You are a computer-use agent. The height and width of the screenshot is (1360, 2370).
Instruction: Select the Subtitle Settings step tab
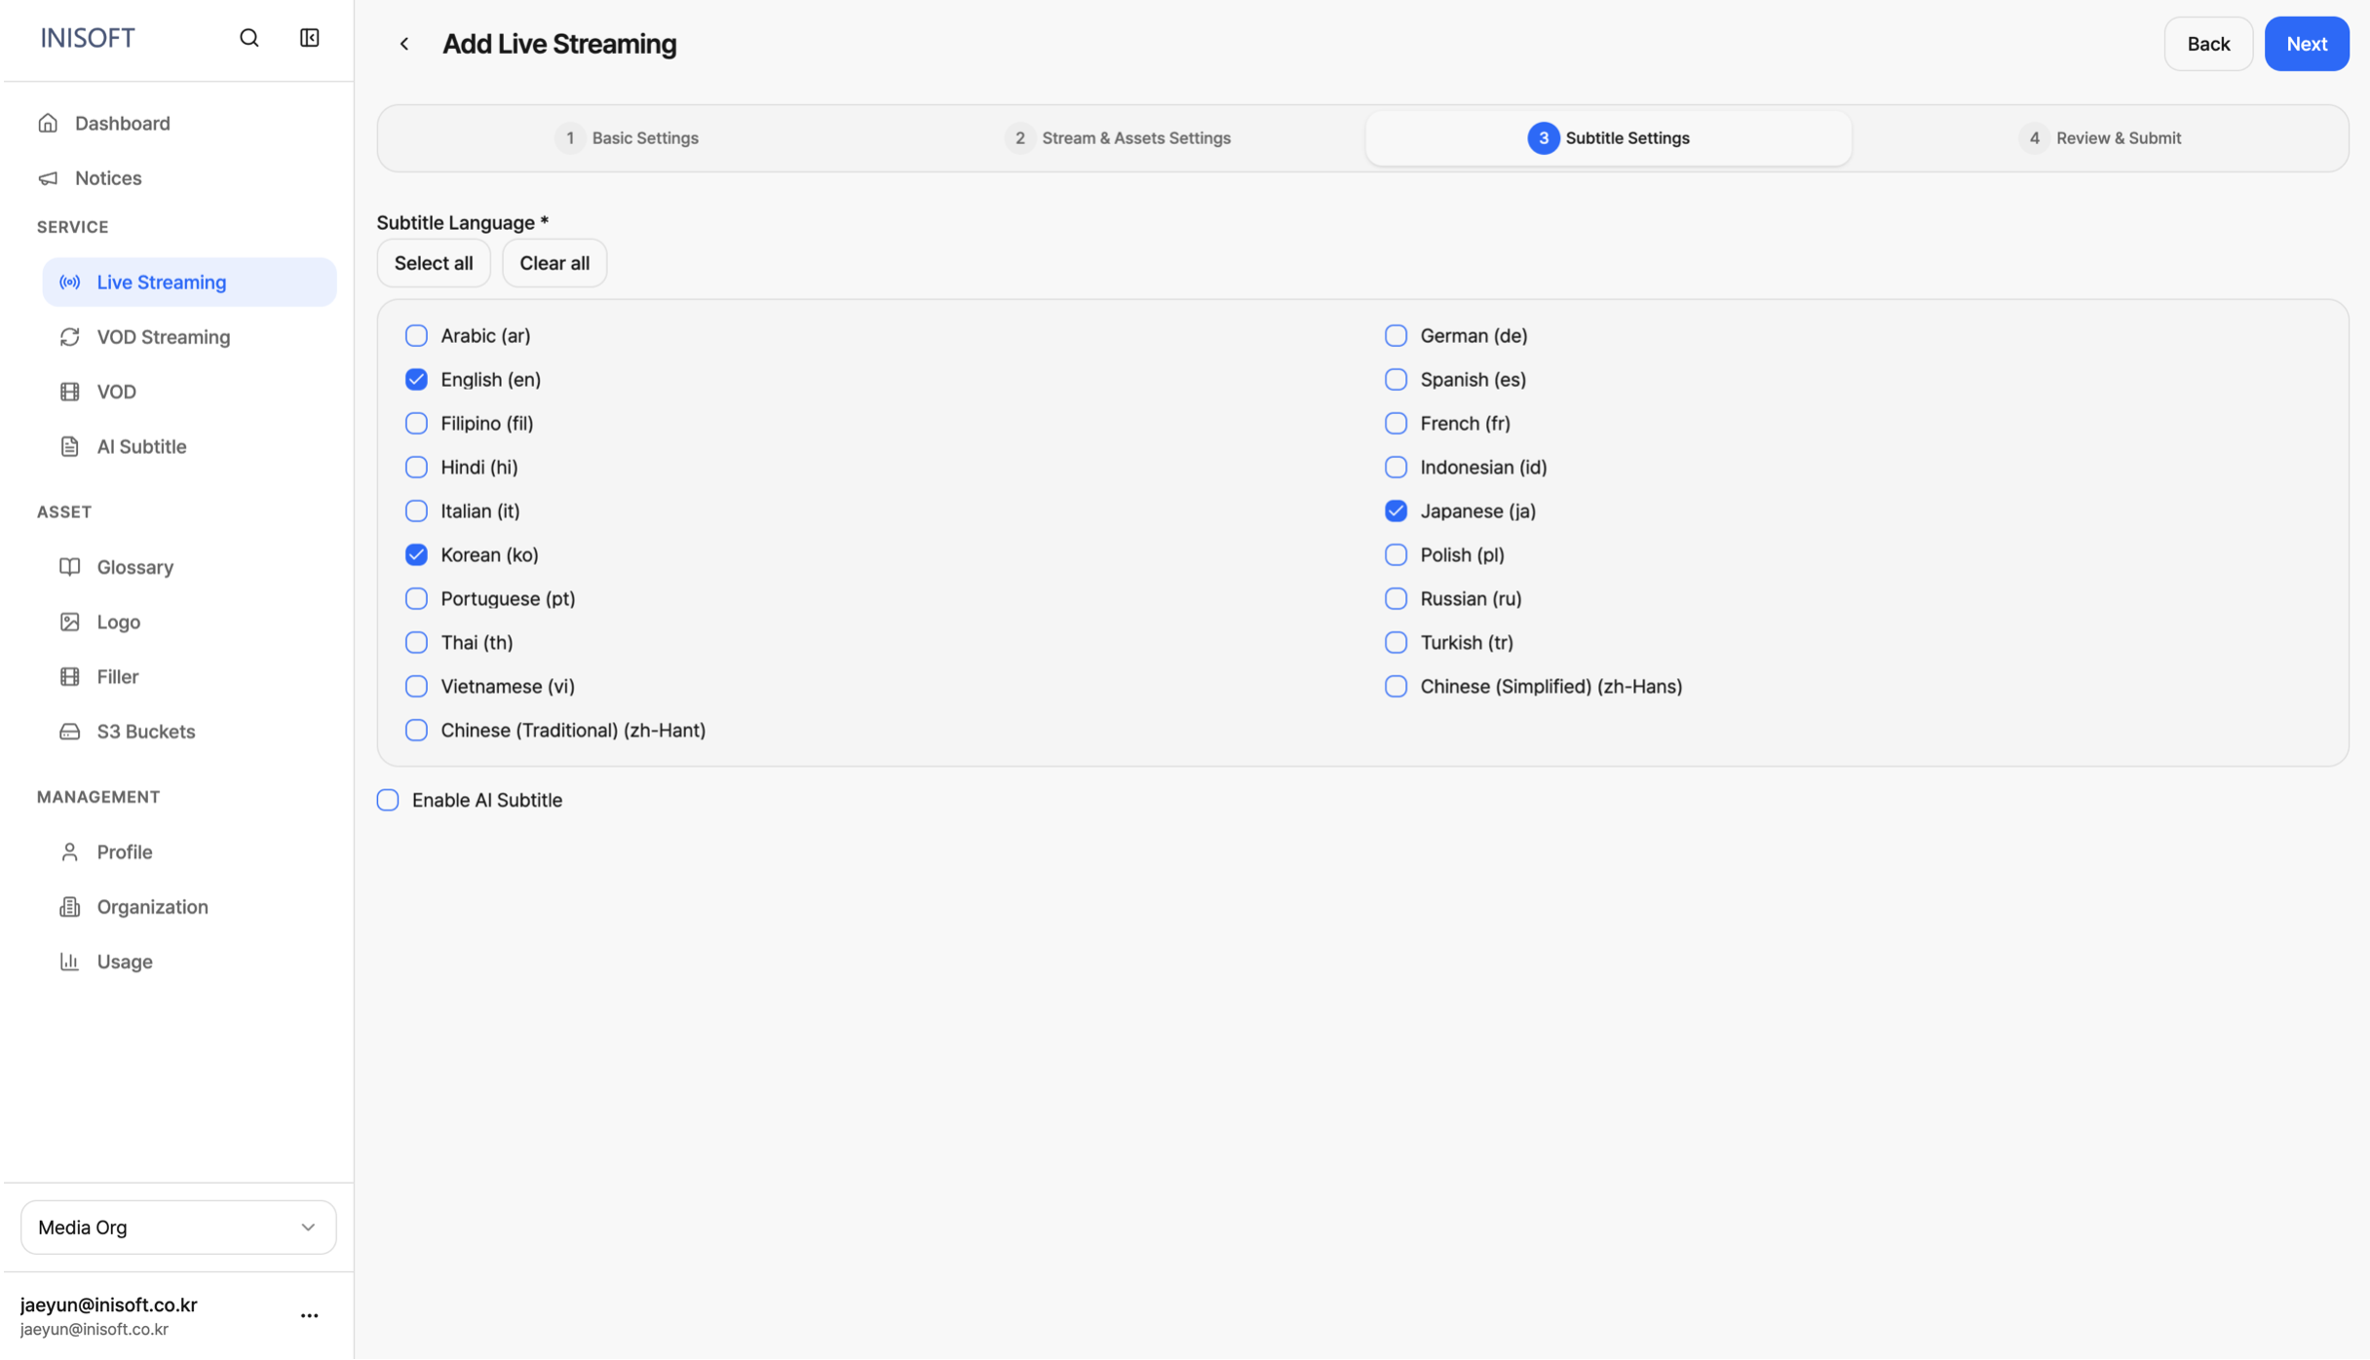click(1608, 138)
